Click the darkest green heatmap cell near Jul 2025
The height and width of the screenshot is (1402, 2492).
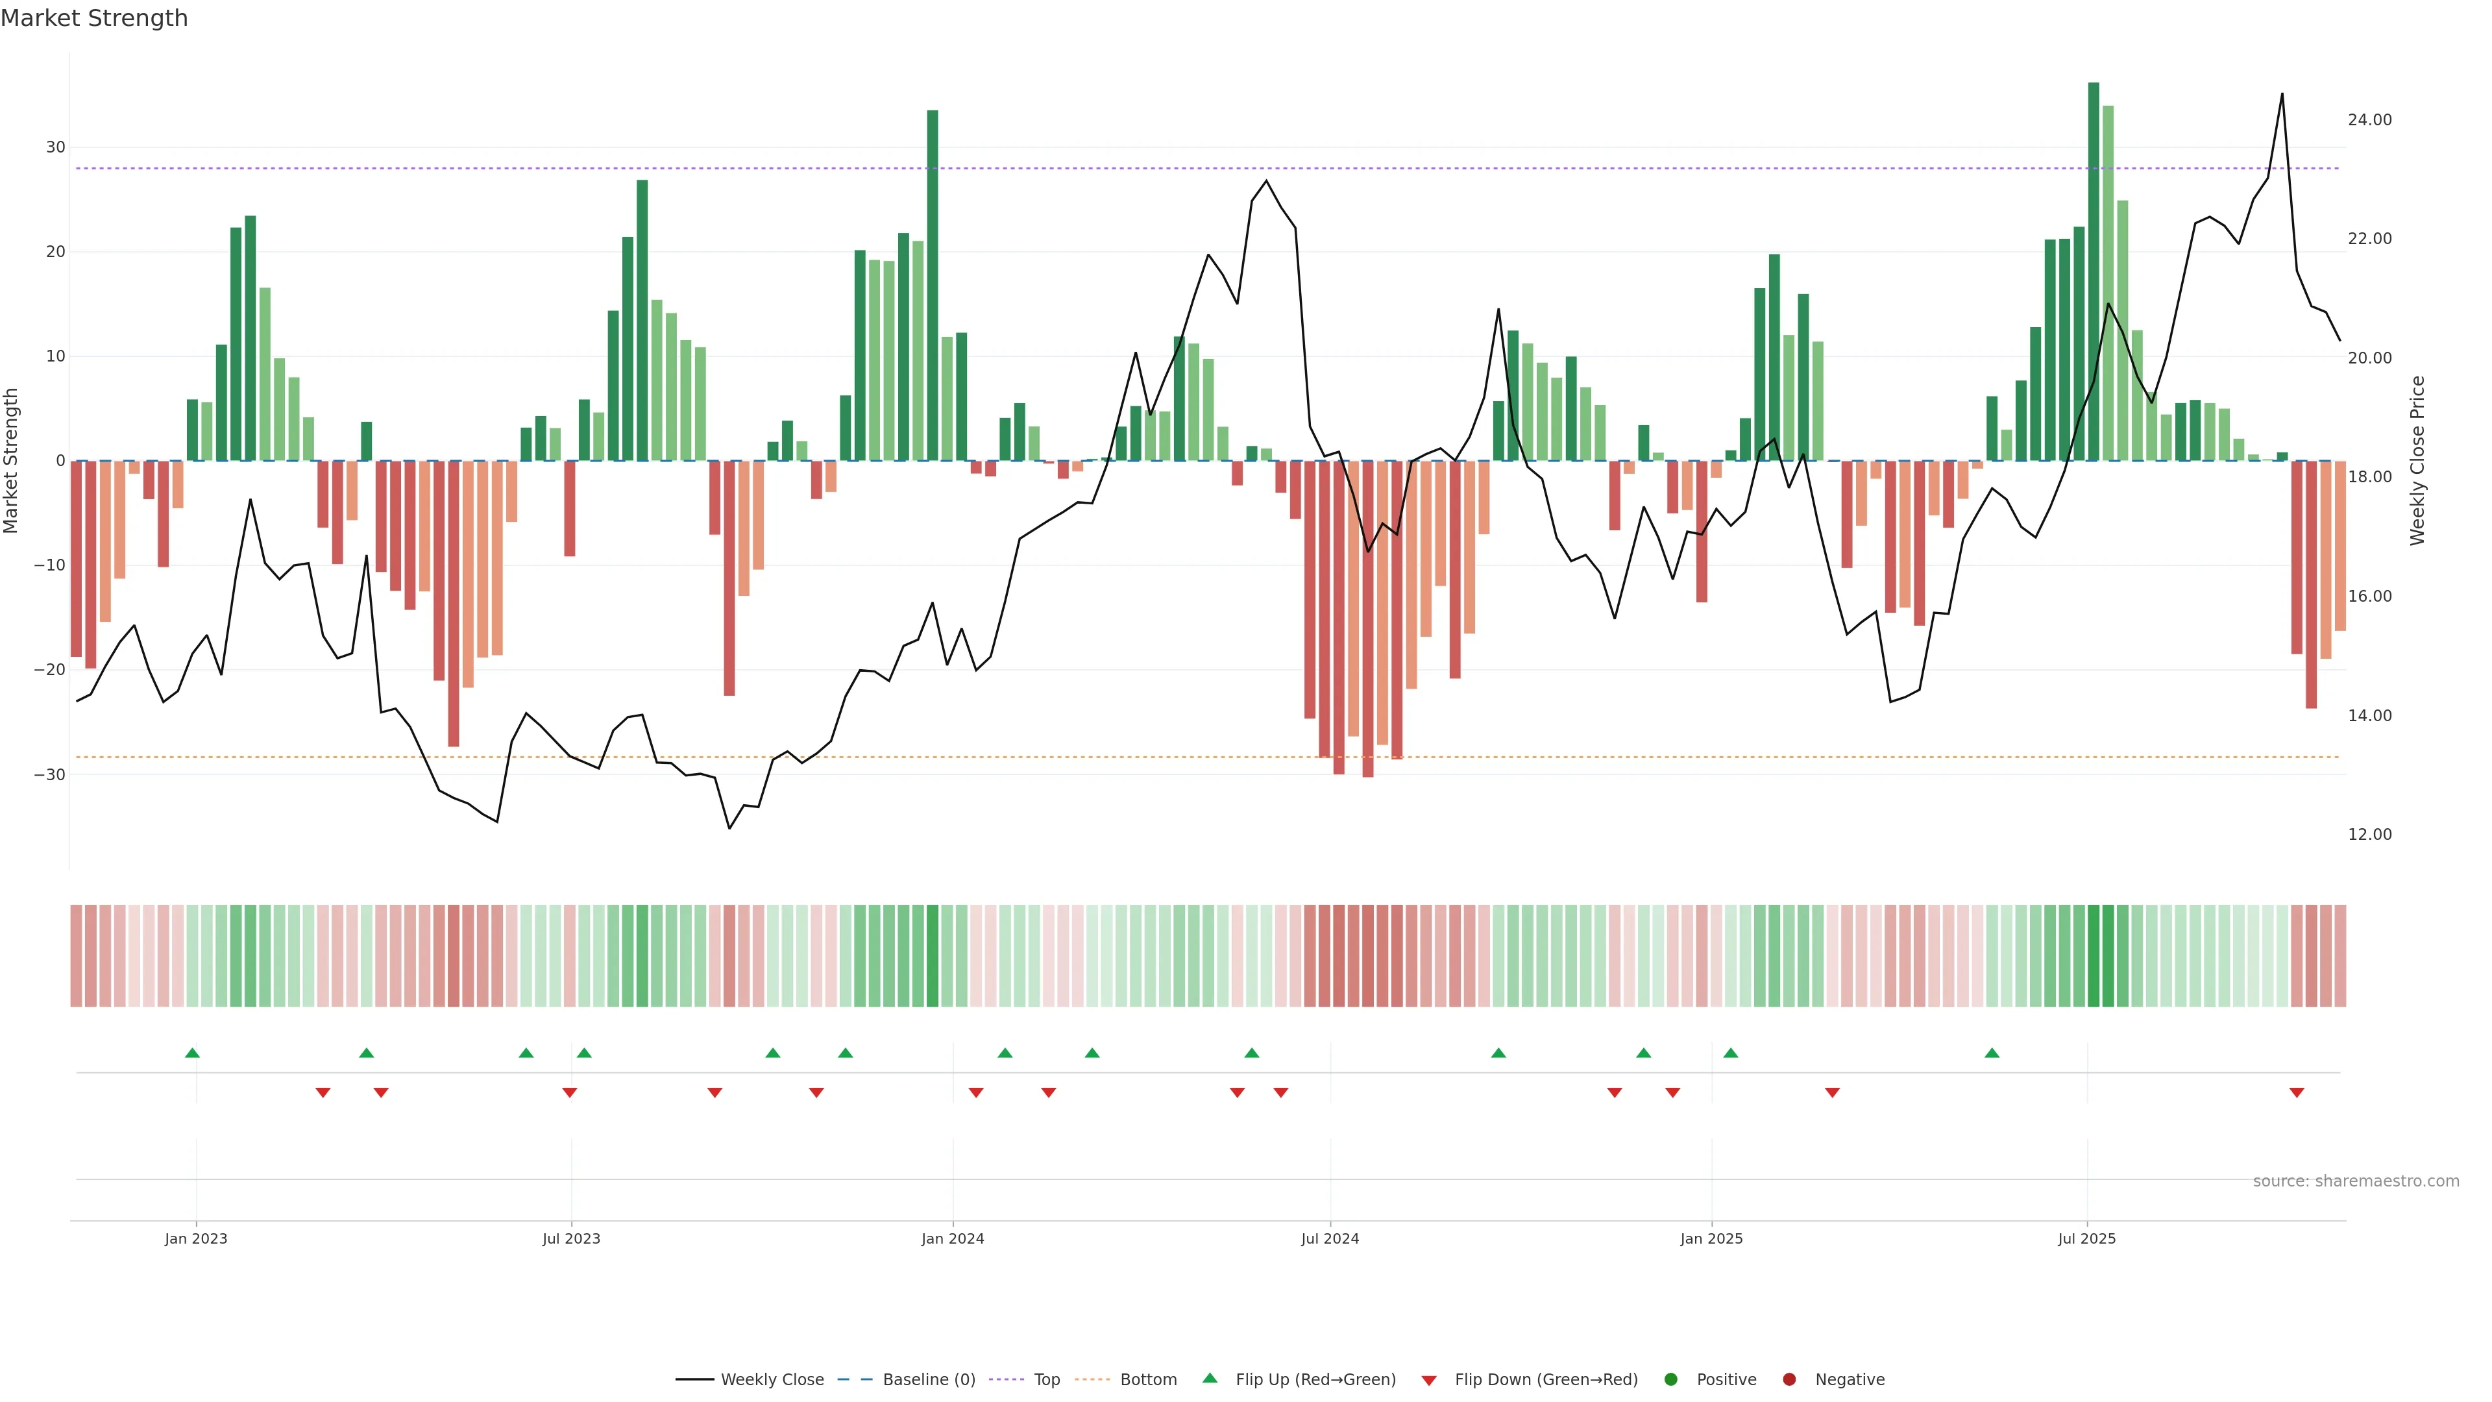(x=2094, y=956)
